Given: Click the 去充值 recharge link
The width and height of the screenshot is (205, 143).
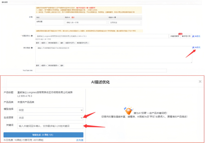Looking at the screenshot, I should [x=80, y=140].
